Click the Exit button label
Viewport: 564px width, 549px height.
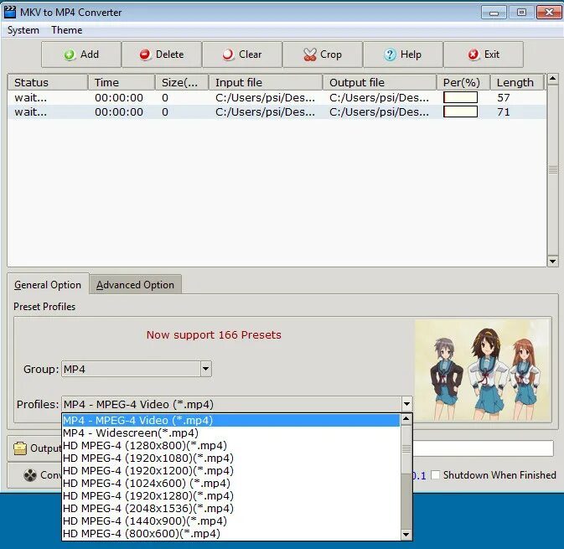492,54
